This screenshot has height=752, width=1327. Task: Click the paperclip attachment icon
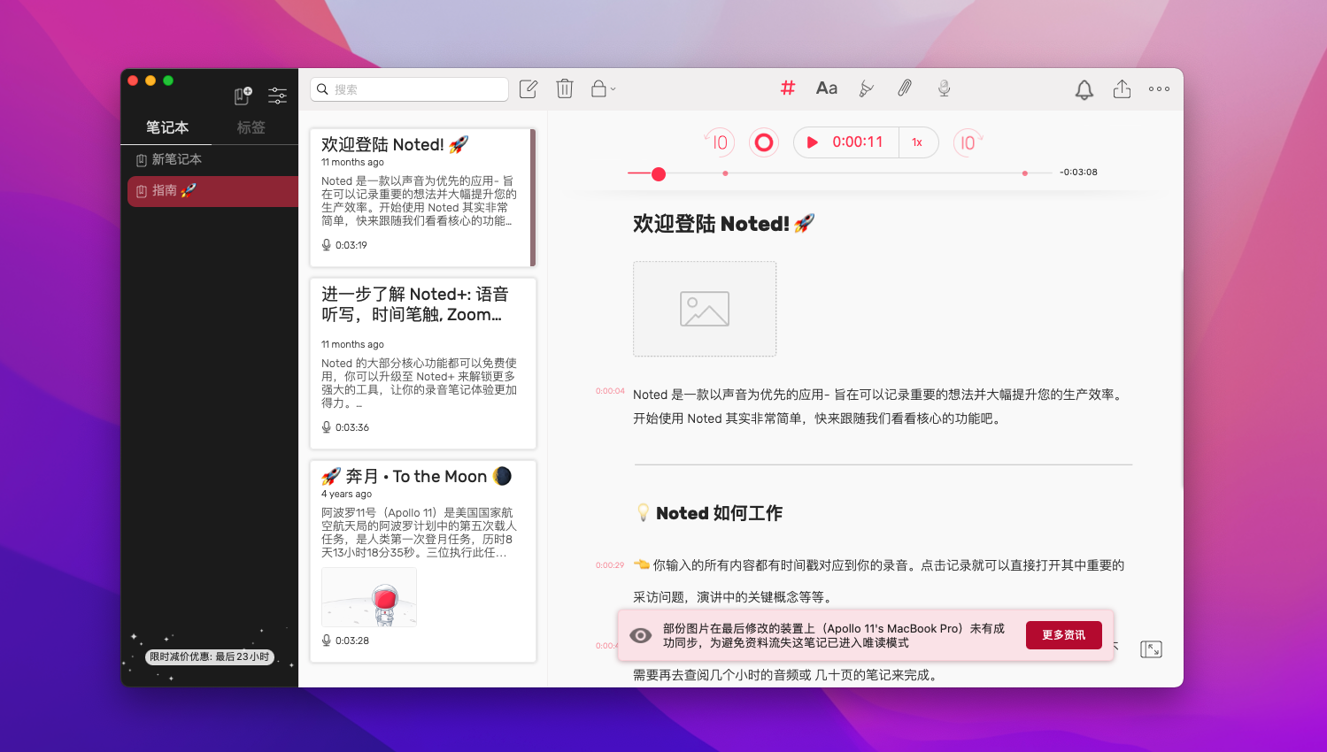[x=905, y=88]
